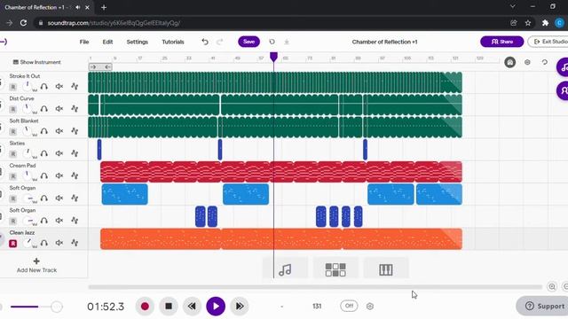Click the round master track icon

[x=510, y=62]
